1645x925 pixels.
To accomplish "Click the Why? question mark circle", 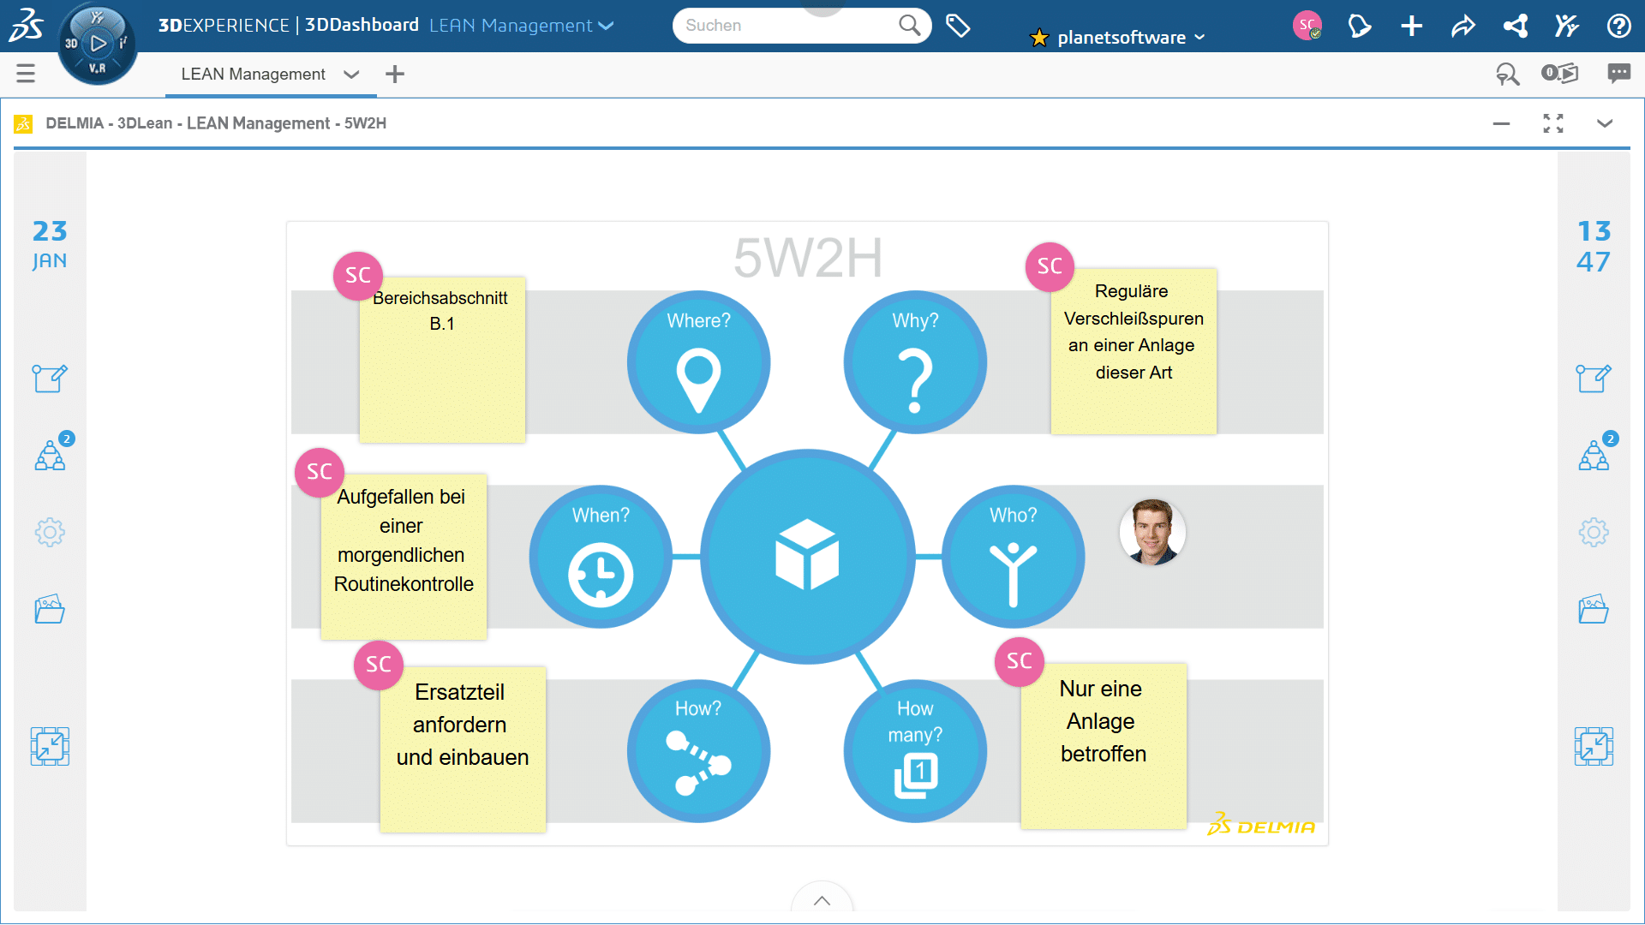I will coord(915,362).
